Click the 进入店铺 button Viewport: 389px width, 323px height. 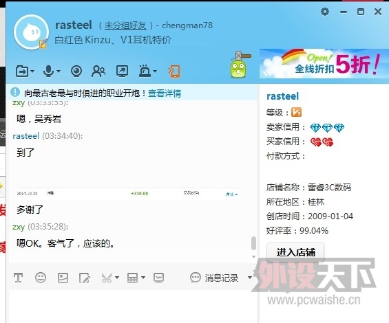(x=295, y=252)
